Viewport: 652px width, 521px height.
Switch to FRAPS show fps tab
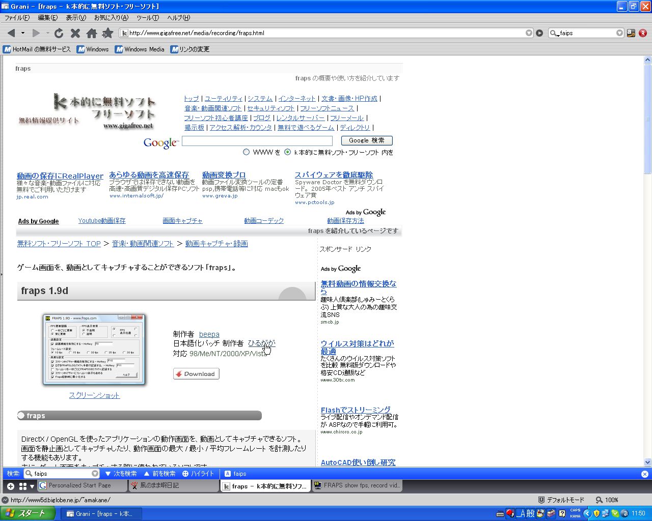pyautogui.click(x=356, y=486)
